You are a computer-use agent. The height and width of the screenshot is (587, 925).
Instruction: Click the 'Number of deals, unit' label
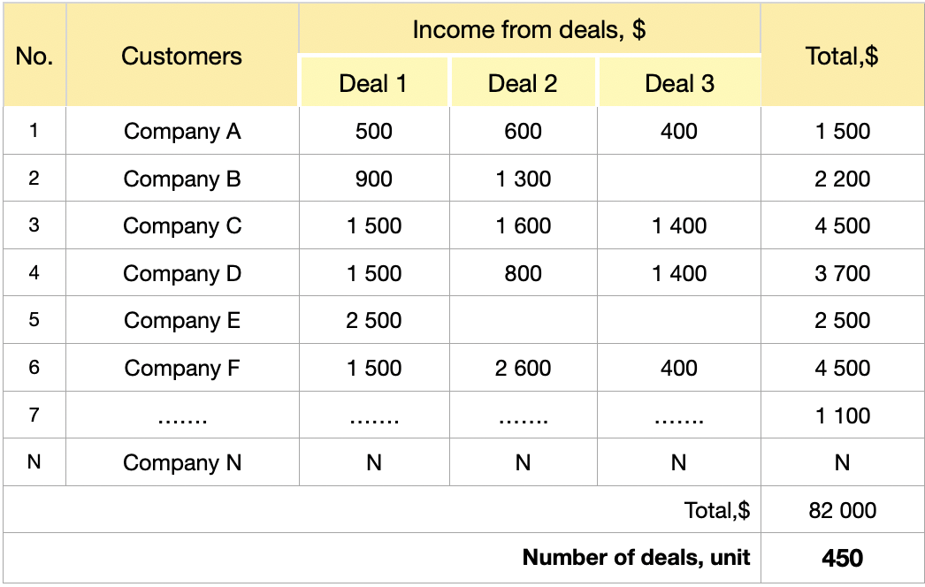pos(636,558)
